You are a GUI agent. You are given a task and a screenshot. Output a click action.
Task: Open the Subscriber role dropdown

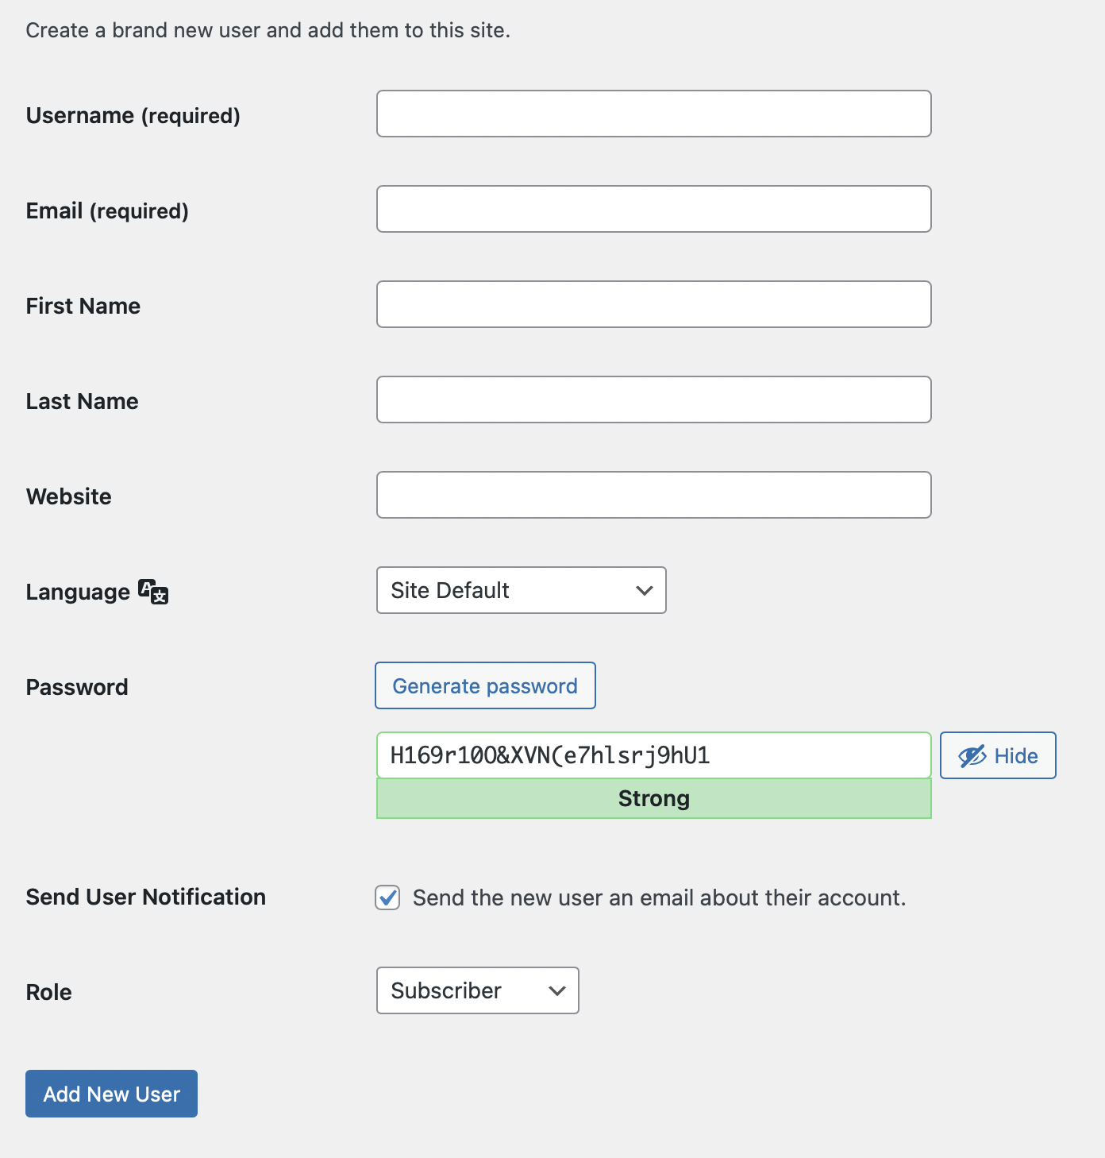click(478, 990)
